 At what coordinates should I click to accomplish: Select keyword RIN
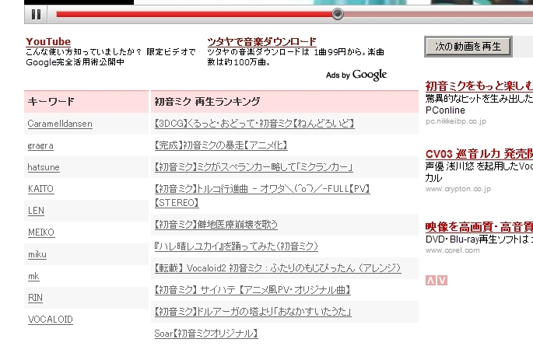point(35,298)
